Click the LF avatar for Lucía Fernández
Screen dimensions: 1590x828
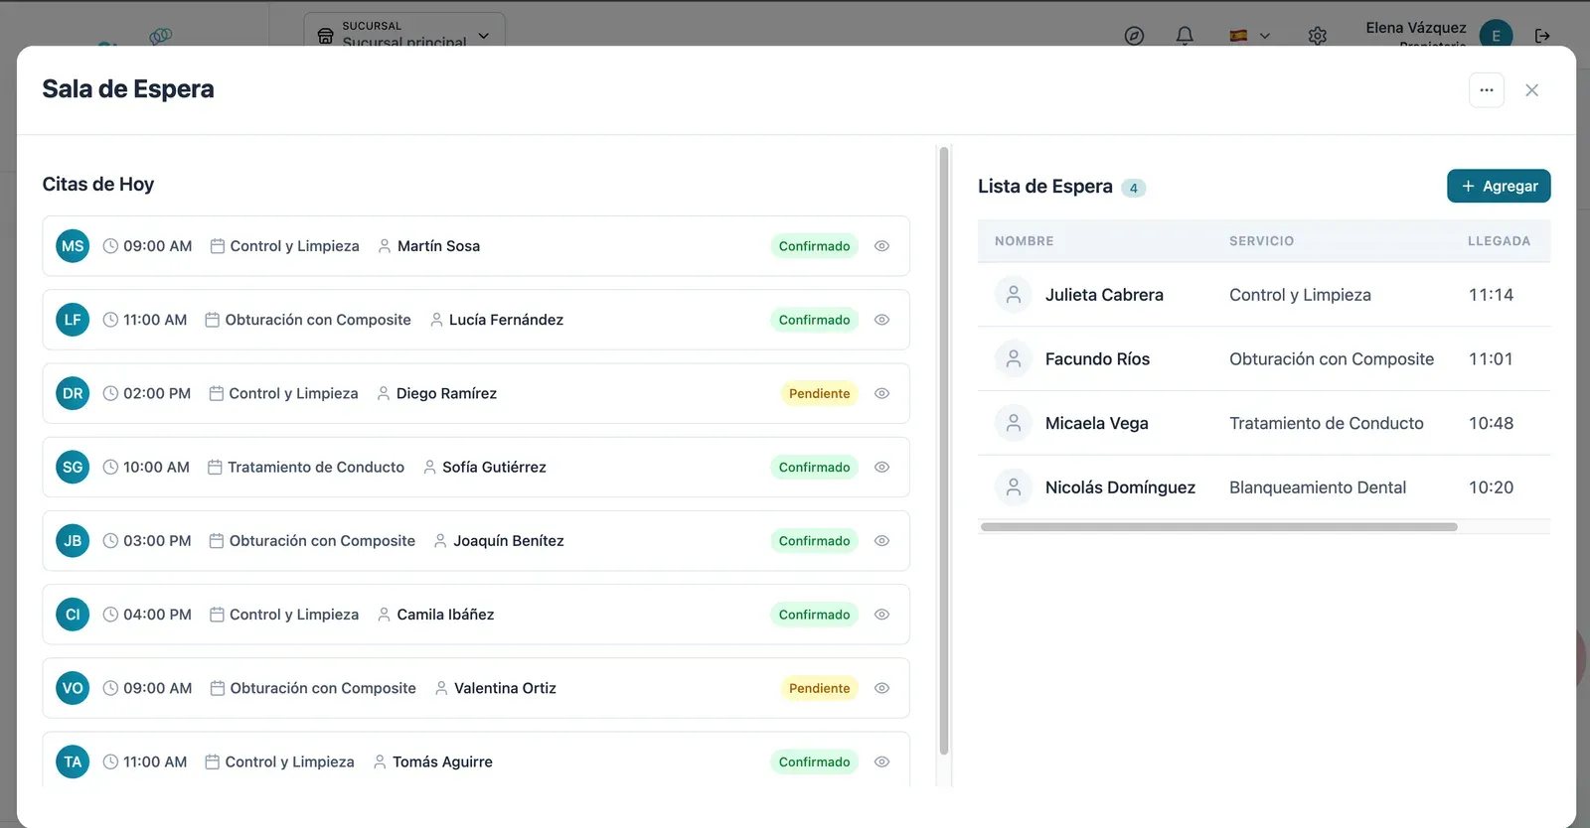73,320
